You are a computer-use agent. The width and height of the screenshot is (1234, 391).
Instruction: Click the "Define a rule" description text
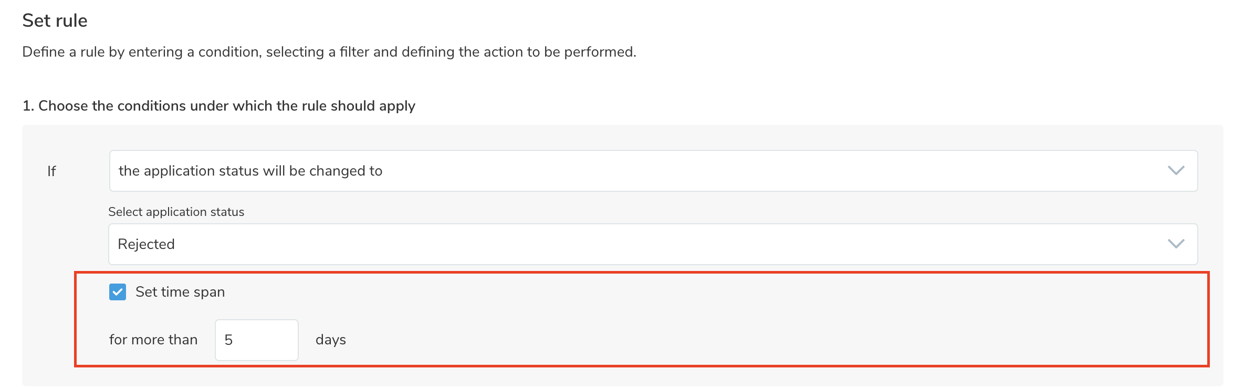coord(329,52)
